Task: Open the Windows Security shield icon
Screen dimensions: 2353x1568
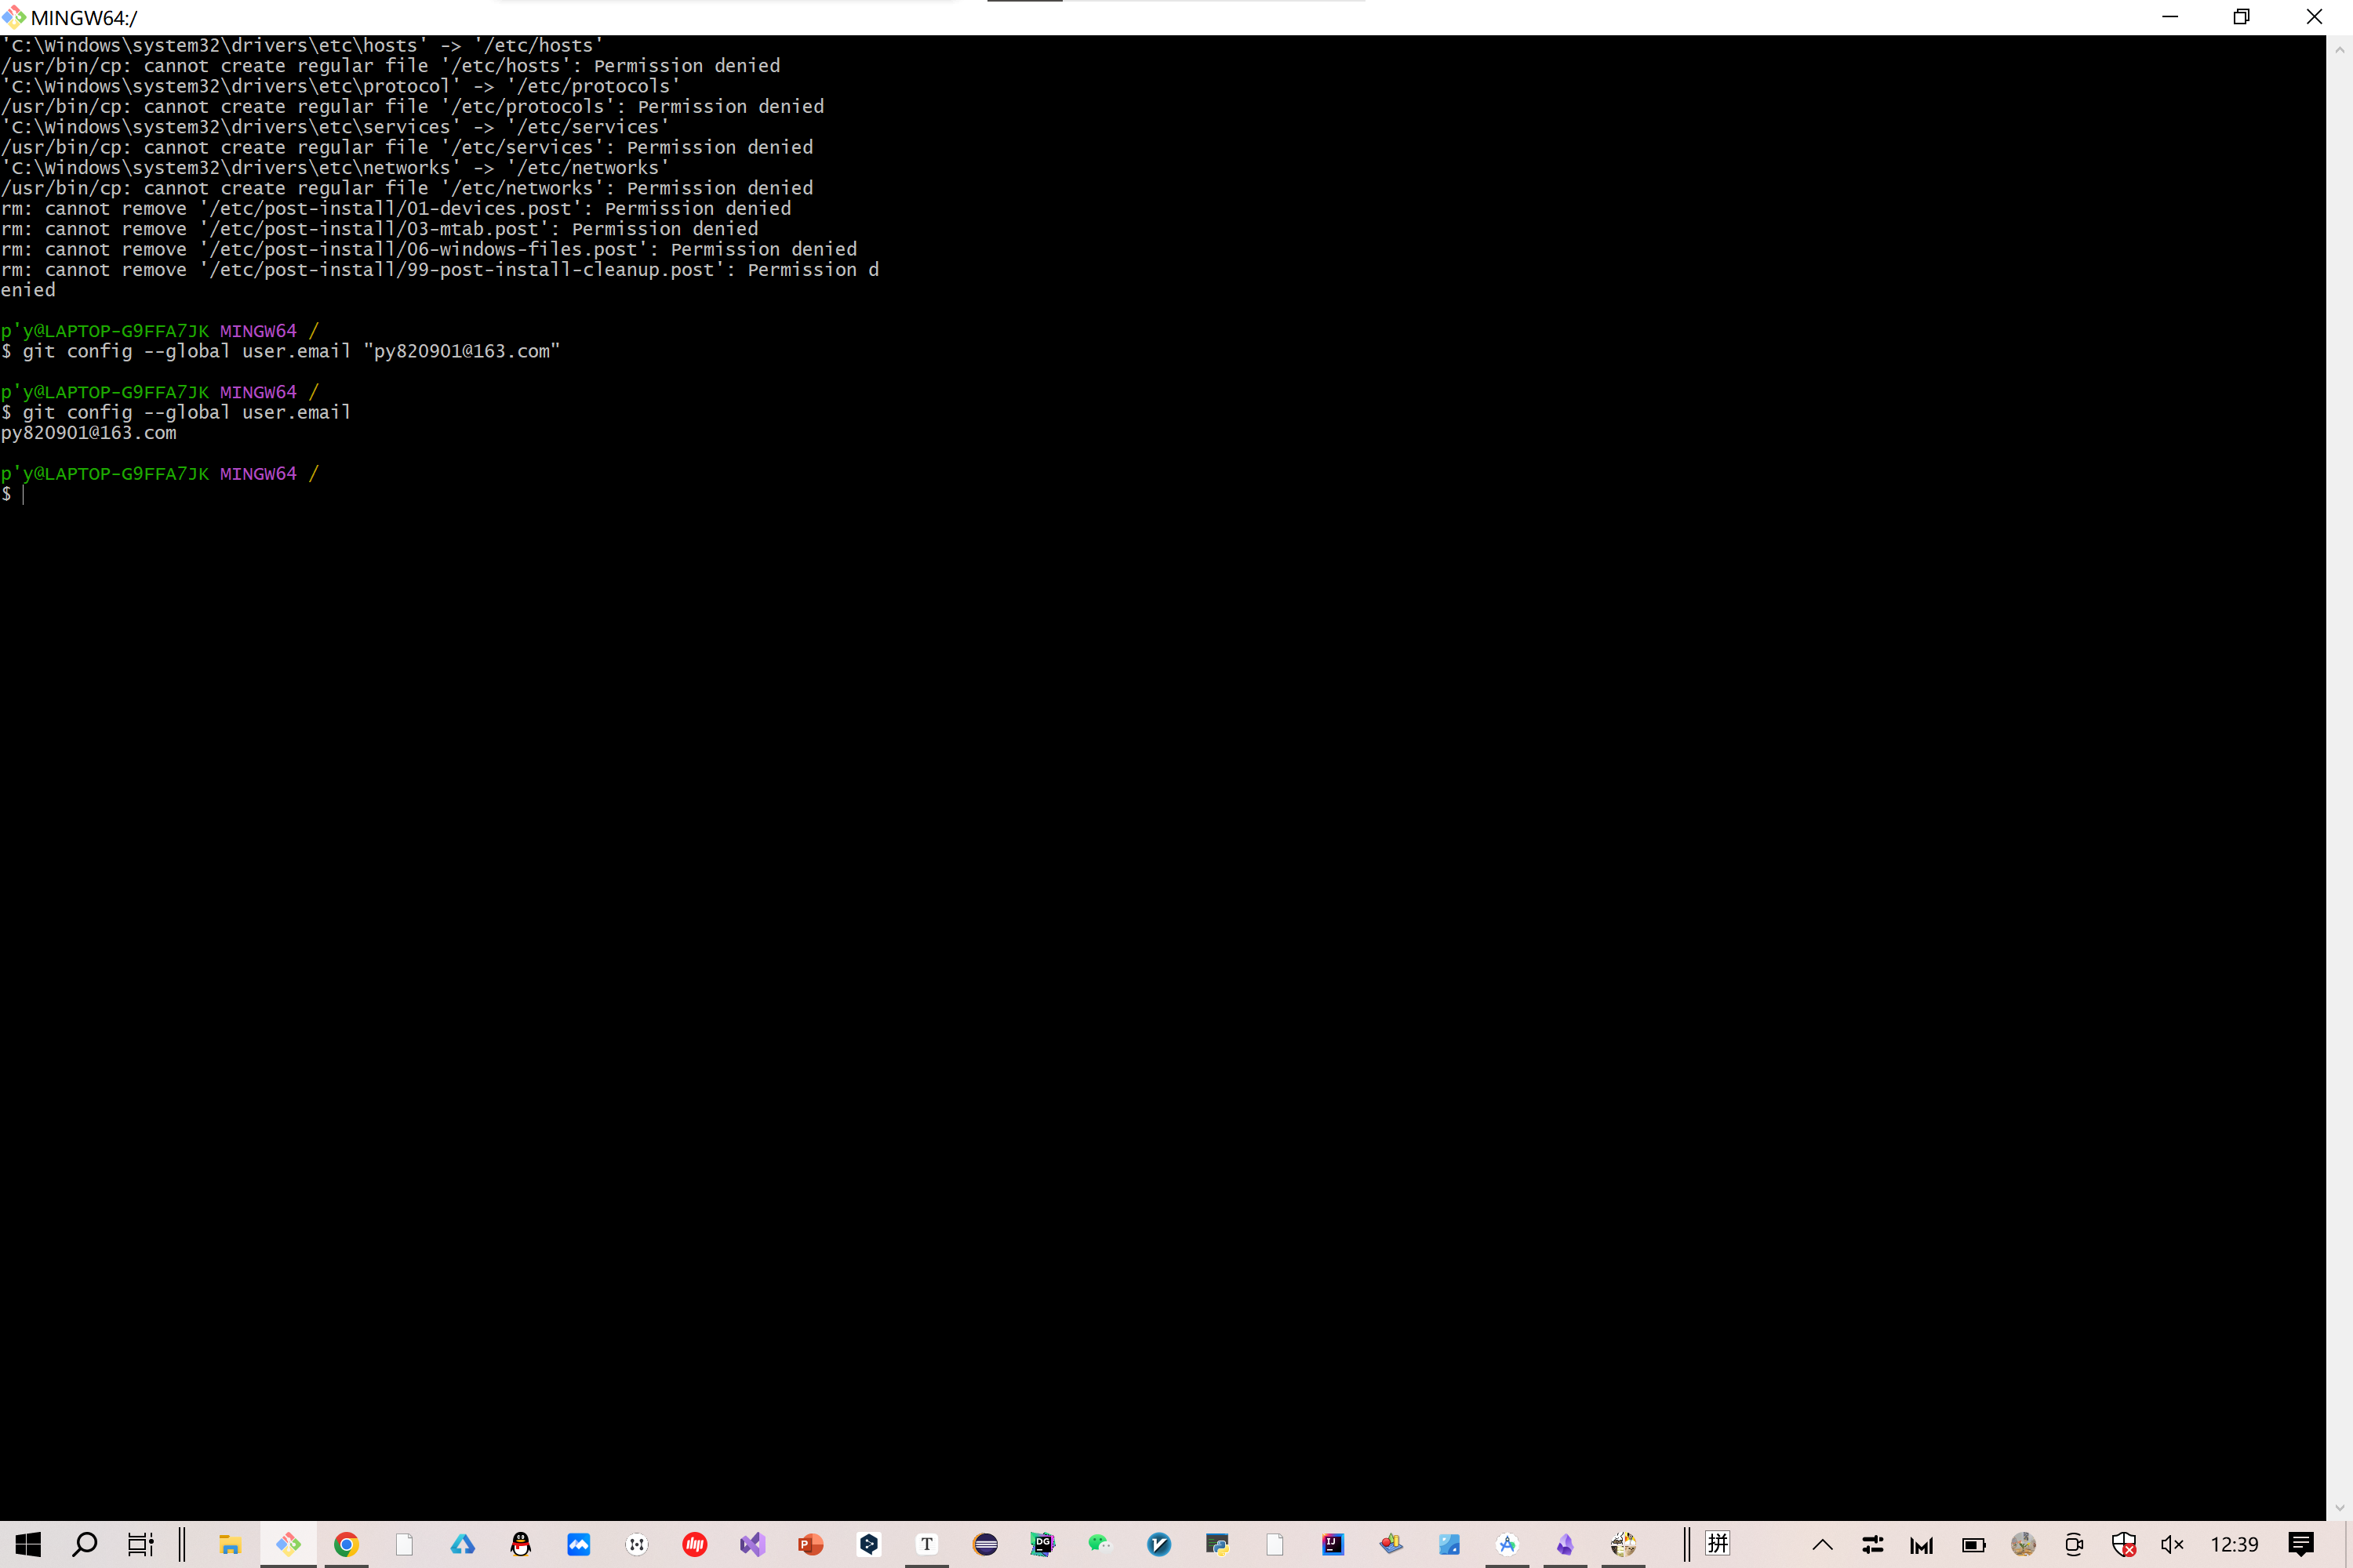Action: (x=2124, y=1544)
